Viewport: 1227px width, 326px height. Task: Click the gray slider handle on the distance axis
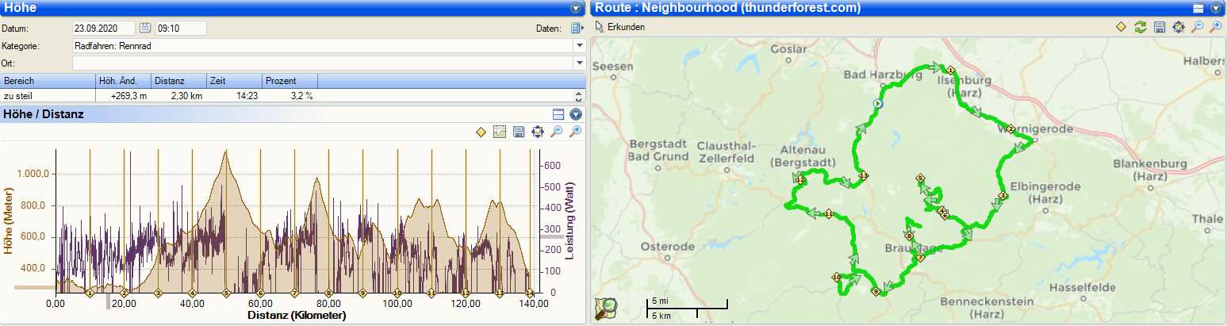coord(109,301)
